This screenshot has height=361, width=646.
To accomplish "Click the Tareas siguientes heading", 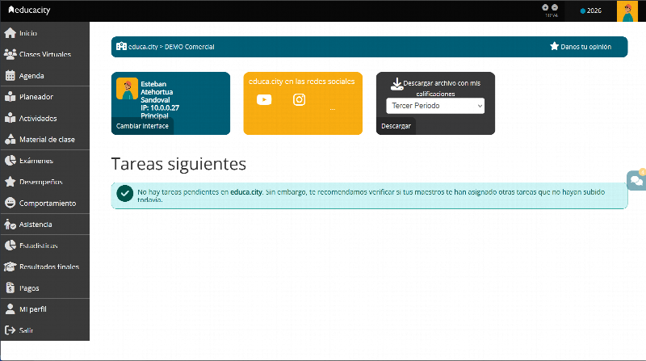I will 178,164.
